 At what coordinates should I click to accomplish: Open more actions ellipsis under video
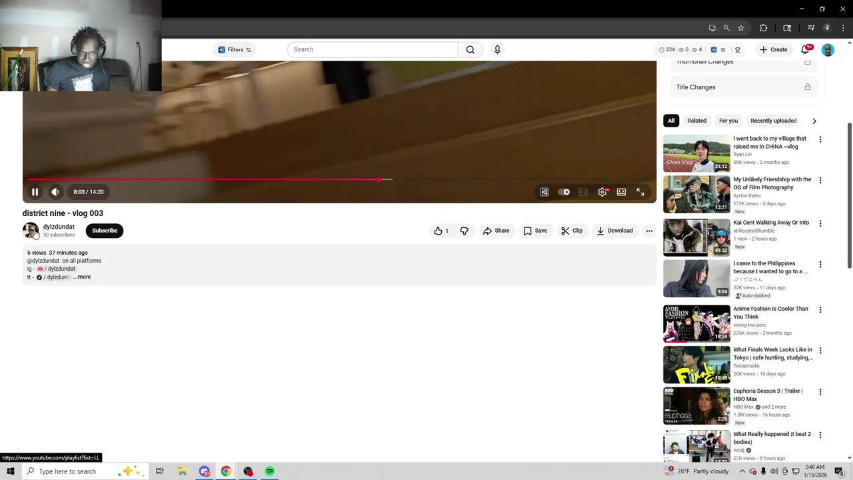(649, 231)
